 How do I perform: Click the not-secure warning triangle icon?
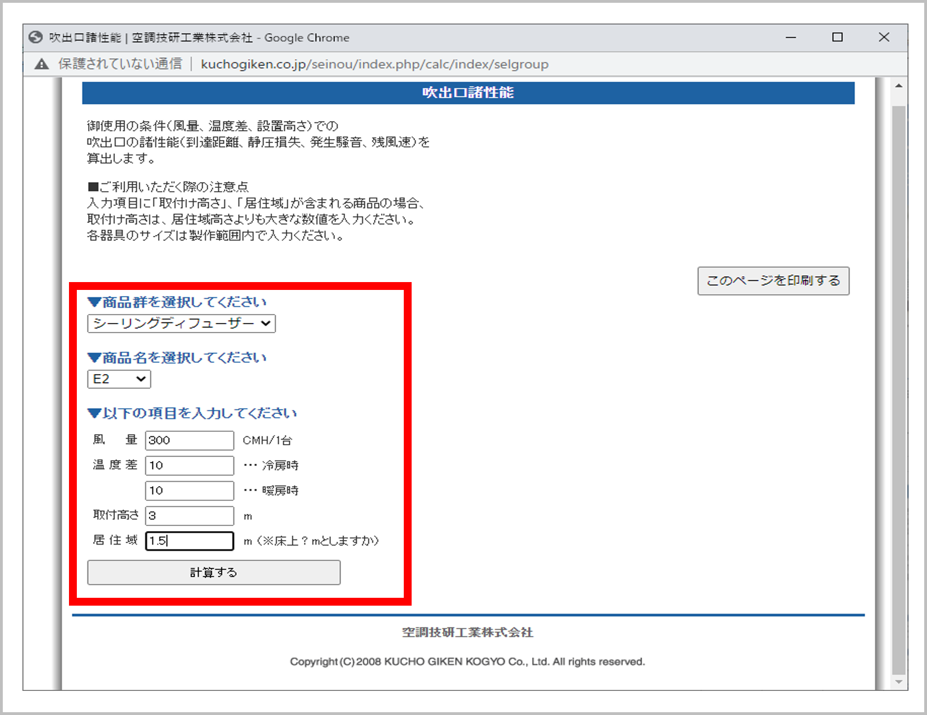click(41, 64)
